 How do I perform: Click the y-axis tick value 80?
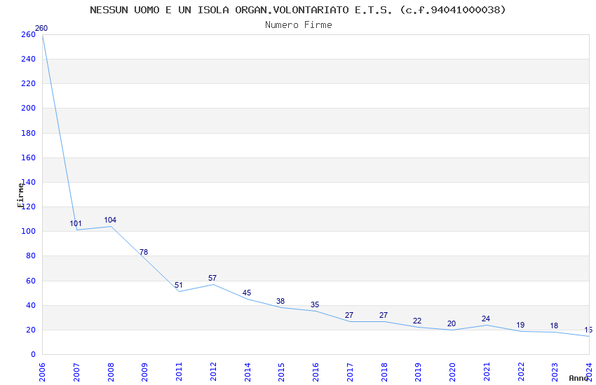point(31,255)
